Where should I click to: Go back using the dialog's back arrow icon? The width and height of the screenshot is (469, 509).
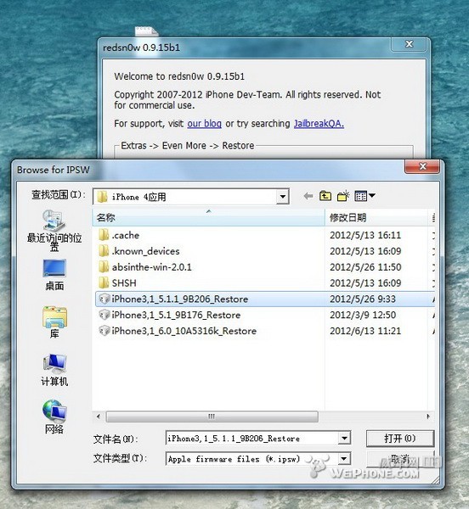[x=308, y=196]
